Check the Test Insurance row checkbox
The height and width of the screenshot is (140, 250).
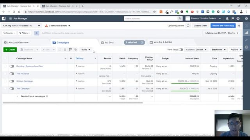(x=5, y=73)
